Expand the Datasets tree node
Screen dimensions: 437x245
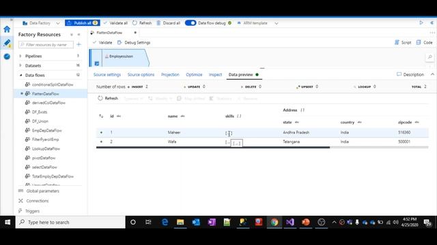click(20, 65)
